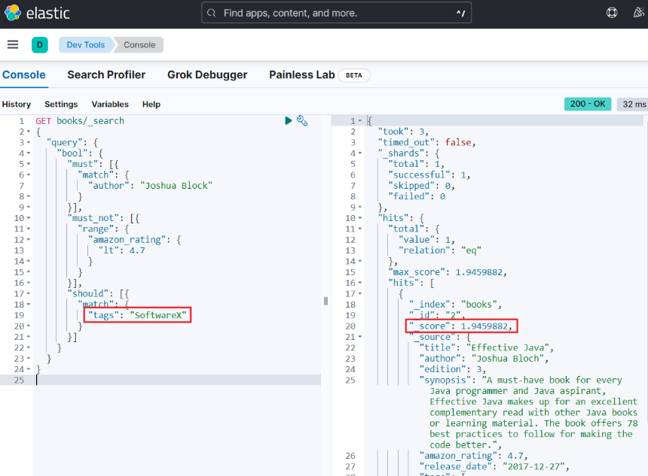Open the wrench request options icon
Image resolution: width=648 pixels, height=476 pixels.
pos(302,120)
